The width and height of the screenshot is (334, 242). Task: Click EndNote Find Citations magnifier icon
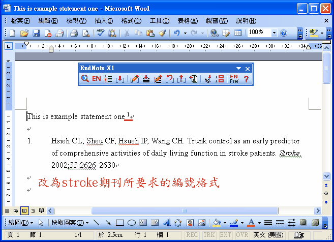(x=85, y=79)
